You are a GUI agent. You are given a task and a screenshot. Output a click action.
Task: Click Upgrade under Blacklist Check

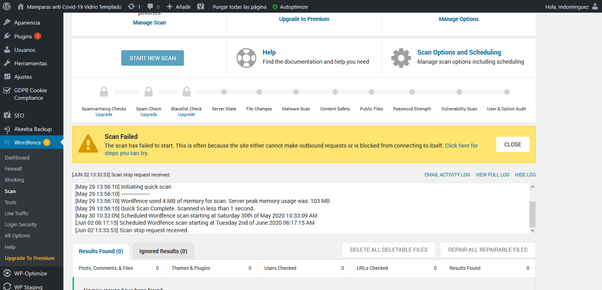coord(186,114)
